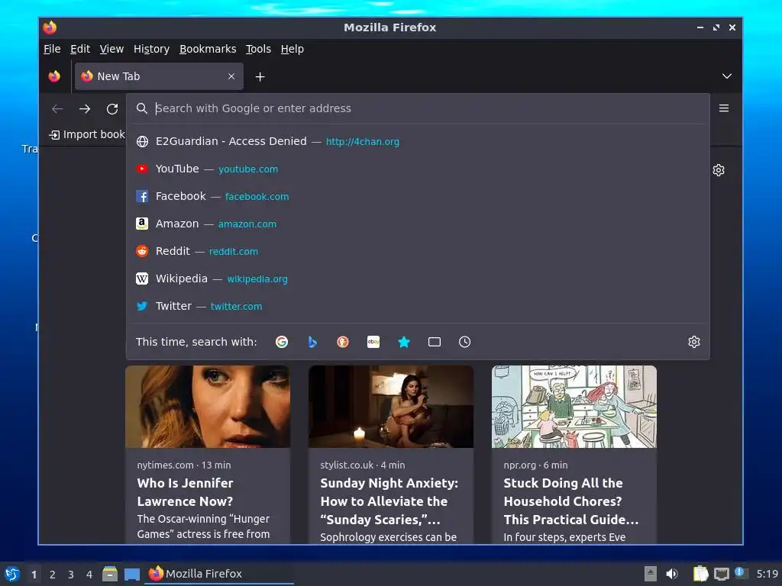Viewport: 782px width, 586px height.
Task: Click the Firefox View icon
Action: (x=54, y=76)
